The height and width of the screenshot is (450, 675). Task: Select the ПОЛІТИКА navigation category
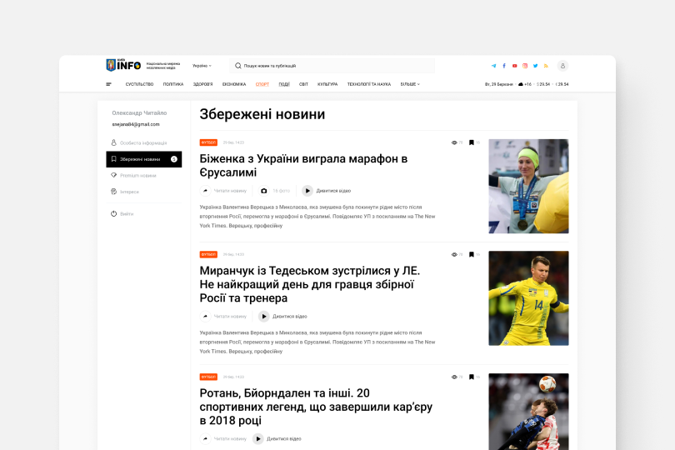(x=173, y=84)
